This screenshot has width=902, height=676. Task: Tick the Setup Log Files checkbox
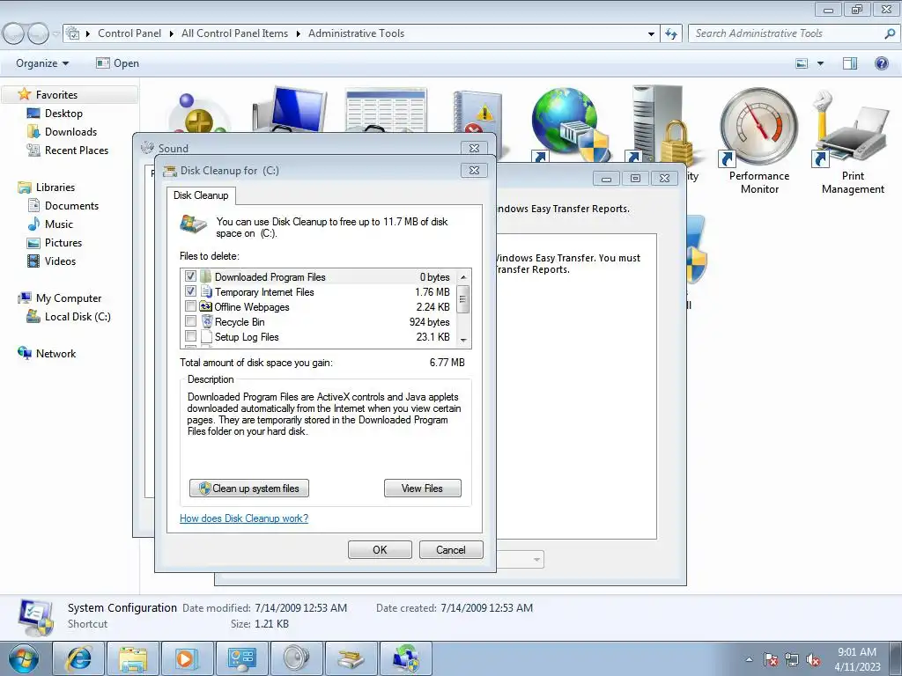(x=190, y=336)
